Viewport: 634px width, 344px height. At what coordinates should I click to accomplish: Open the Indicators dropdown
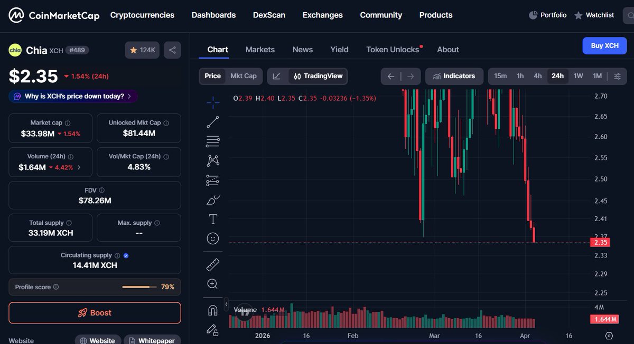pyautogui.click(x=454, y=76)
